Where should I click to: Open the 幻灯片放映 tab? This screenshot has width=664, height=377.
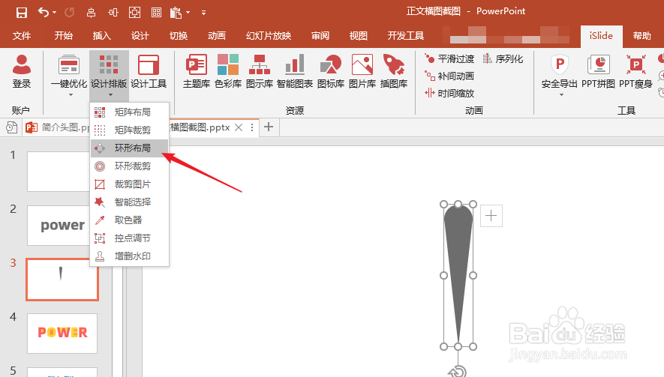click(269, 36)
